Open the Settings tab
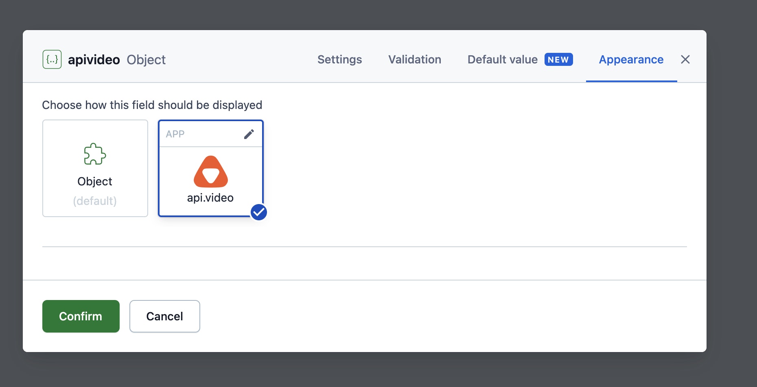 339,59
